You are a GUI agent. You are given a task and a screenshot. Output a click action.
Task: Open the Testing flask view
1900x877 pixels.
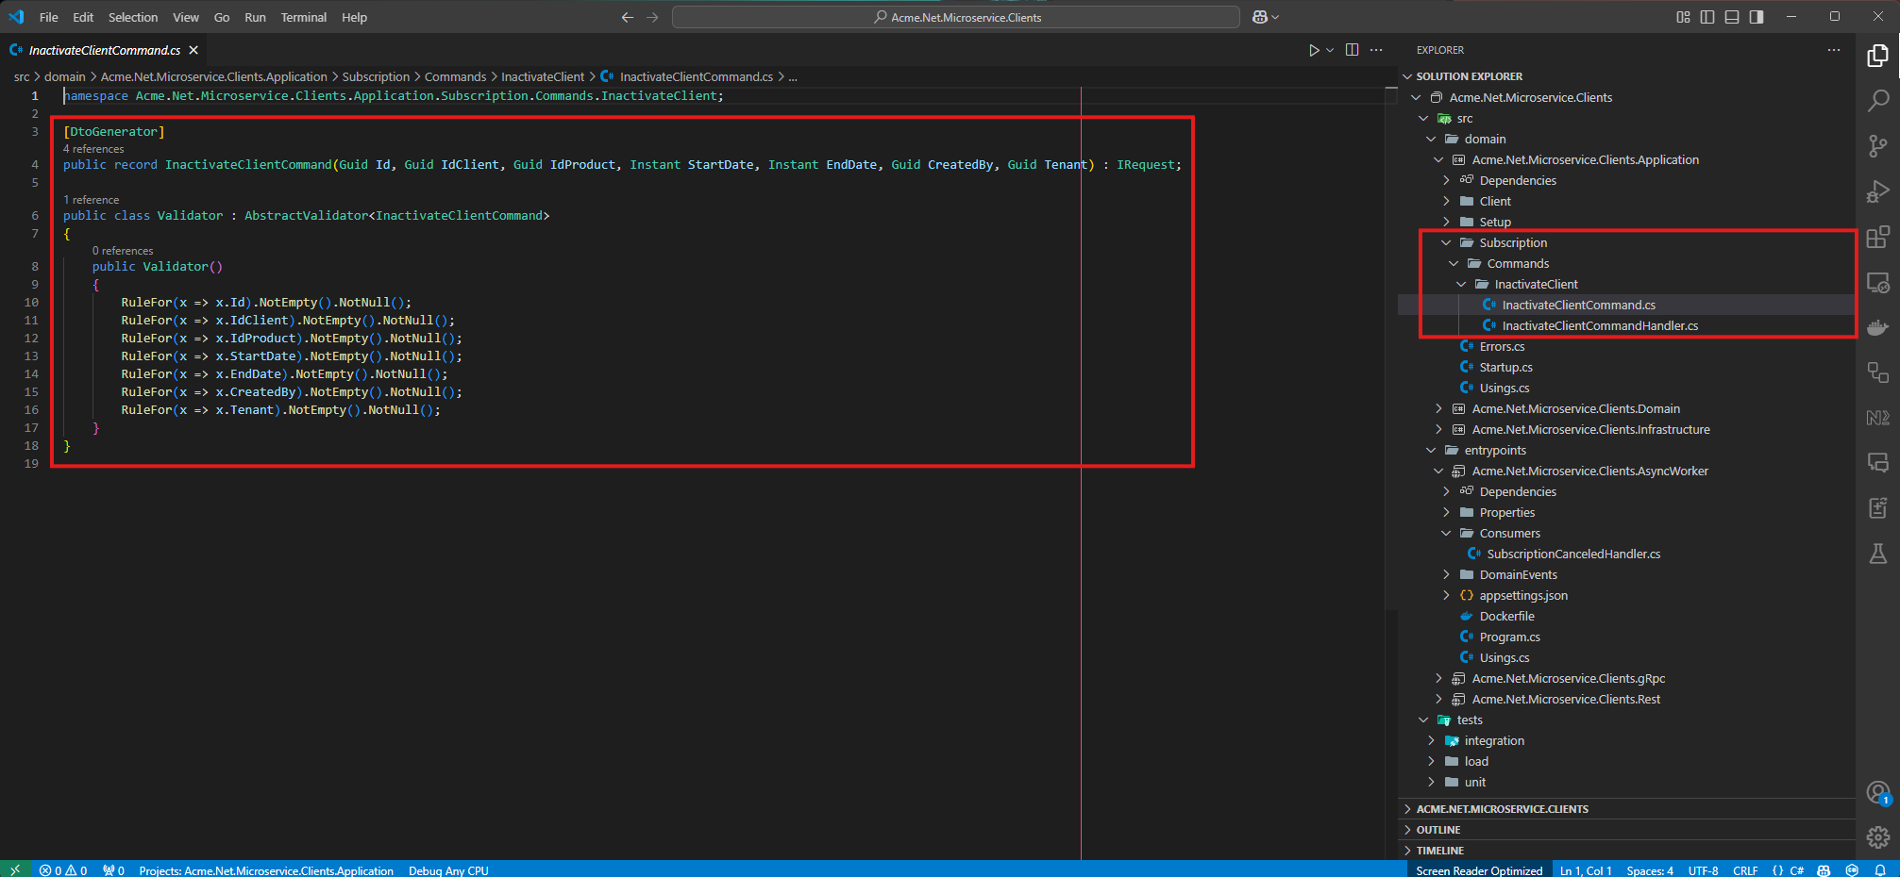[1878, 554]
